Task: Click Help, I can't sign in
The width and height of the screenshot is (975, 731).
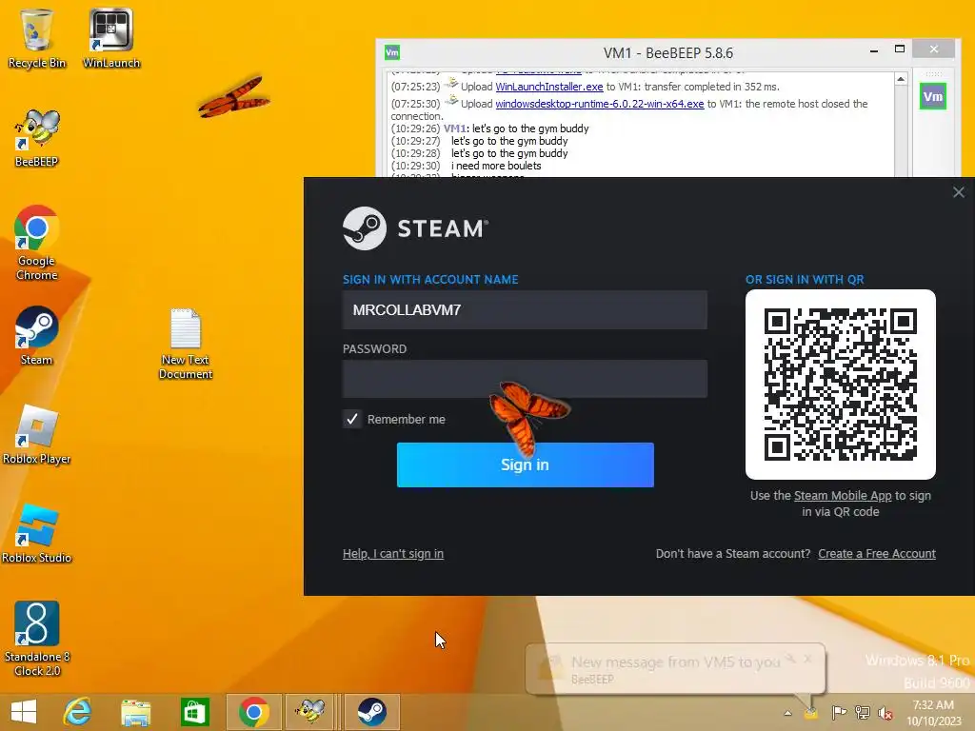Action: click(393, 553)
